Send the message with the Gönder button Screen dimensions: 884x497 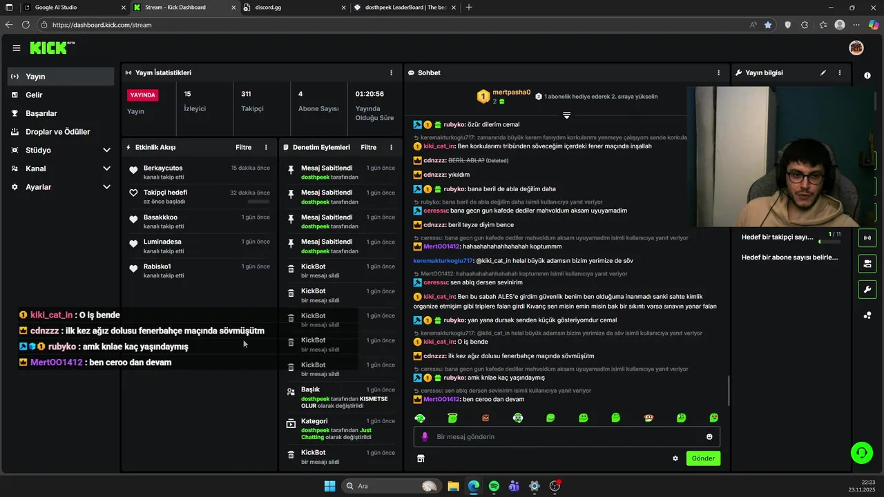click(703, 458)
